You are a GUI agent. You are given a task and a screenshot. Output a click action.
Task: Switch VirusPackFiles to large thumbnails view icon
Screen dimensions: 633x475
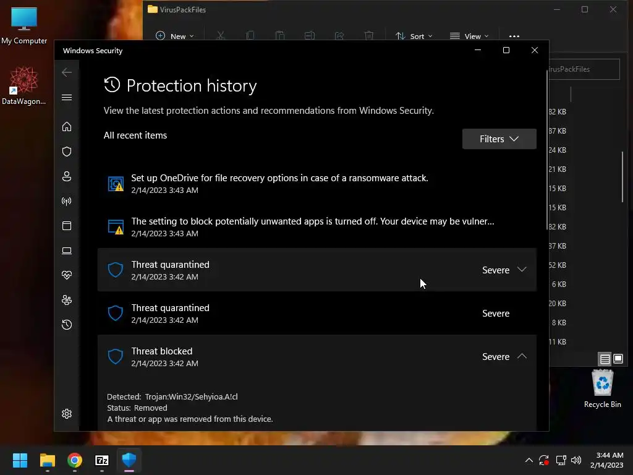(x=618, y=359)
